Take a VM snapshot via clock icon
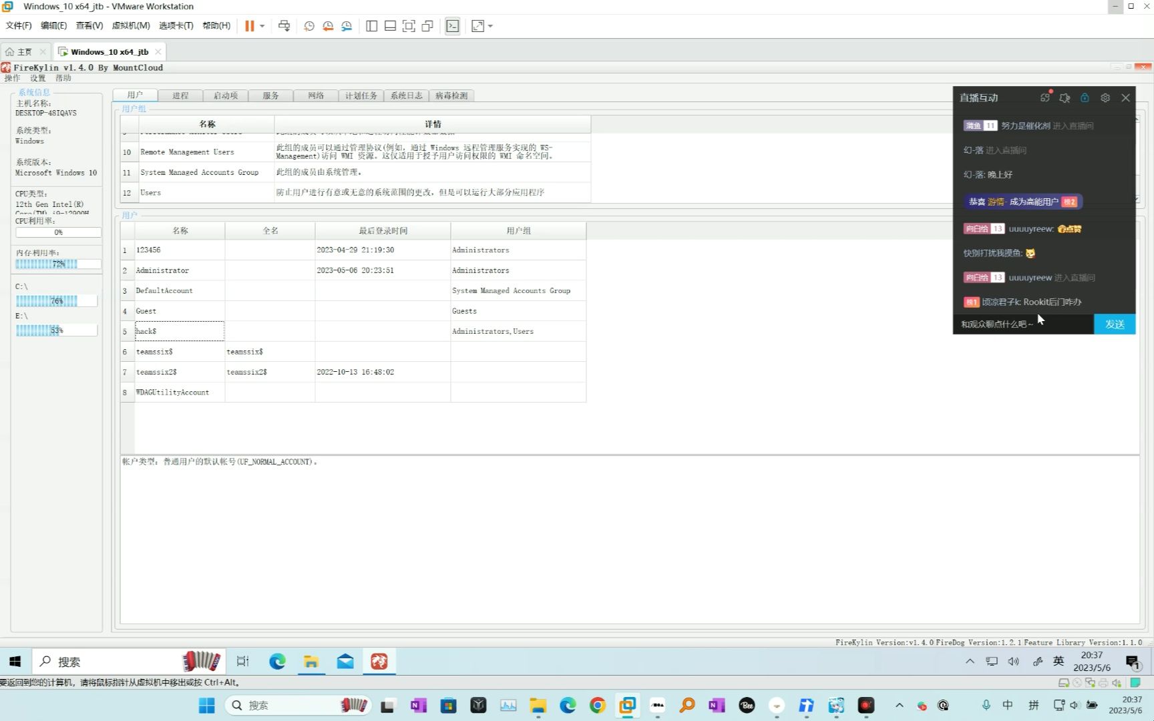This screenshot has width=1154, height=721. tap(309, 26)
